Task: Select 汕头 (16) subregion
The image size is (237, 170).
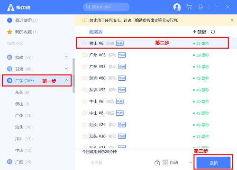Action: [x=23, y=127]
